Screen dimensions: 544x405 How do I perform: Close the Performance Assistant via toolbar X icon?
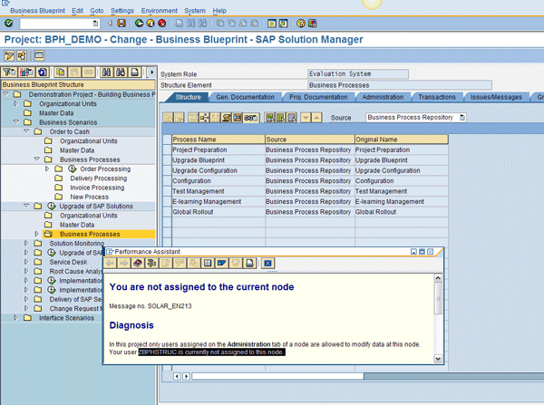point(267,263)
